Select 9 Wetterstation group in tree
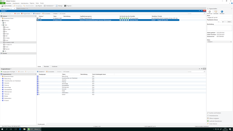 [x=8, y=98]
